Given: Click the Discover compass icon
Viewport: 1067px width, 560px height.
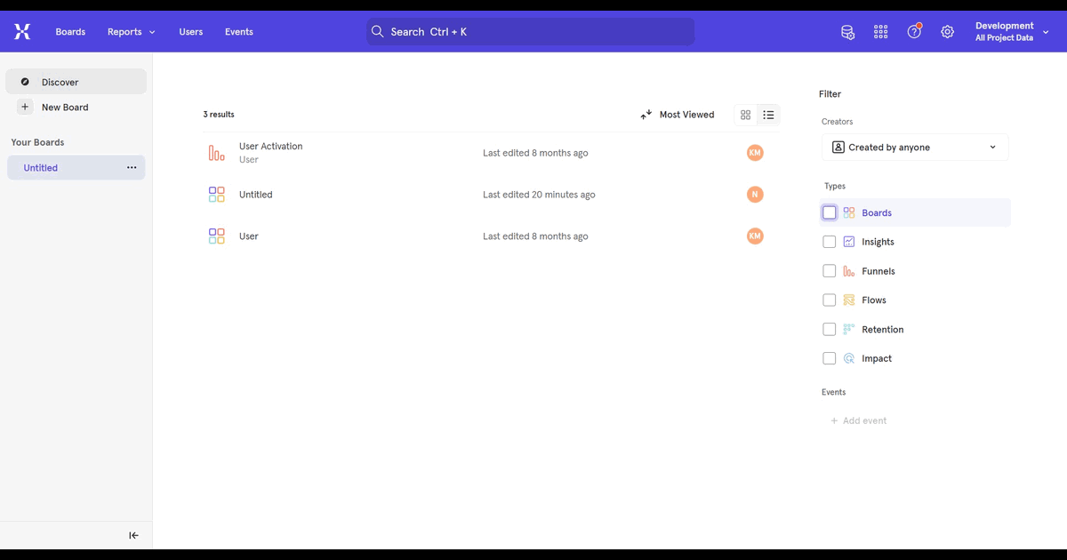Looking at the screenshot, I should click(x=25, y=82).
